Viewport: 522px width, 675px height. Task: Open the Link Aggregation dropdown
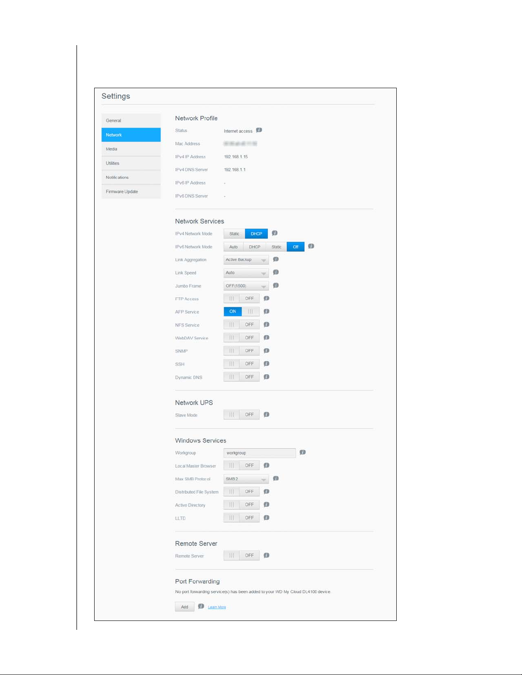point(246,260)
